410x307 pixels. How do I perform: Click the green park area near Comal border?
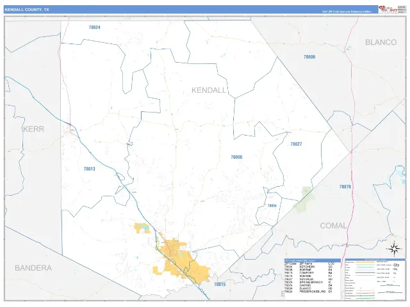pos(303,200)
